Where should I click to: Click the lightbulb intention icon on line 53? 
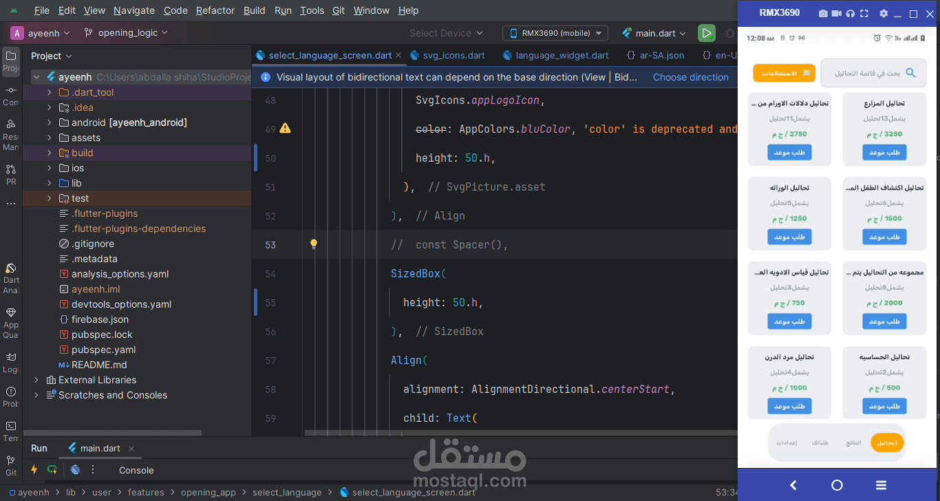(x=314, y=244)
